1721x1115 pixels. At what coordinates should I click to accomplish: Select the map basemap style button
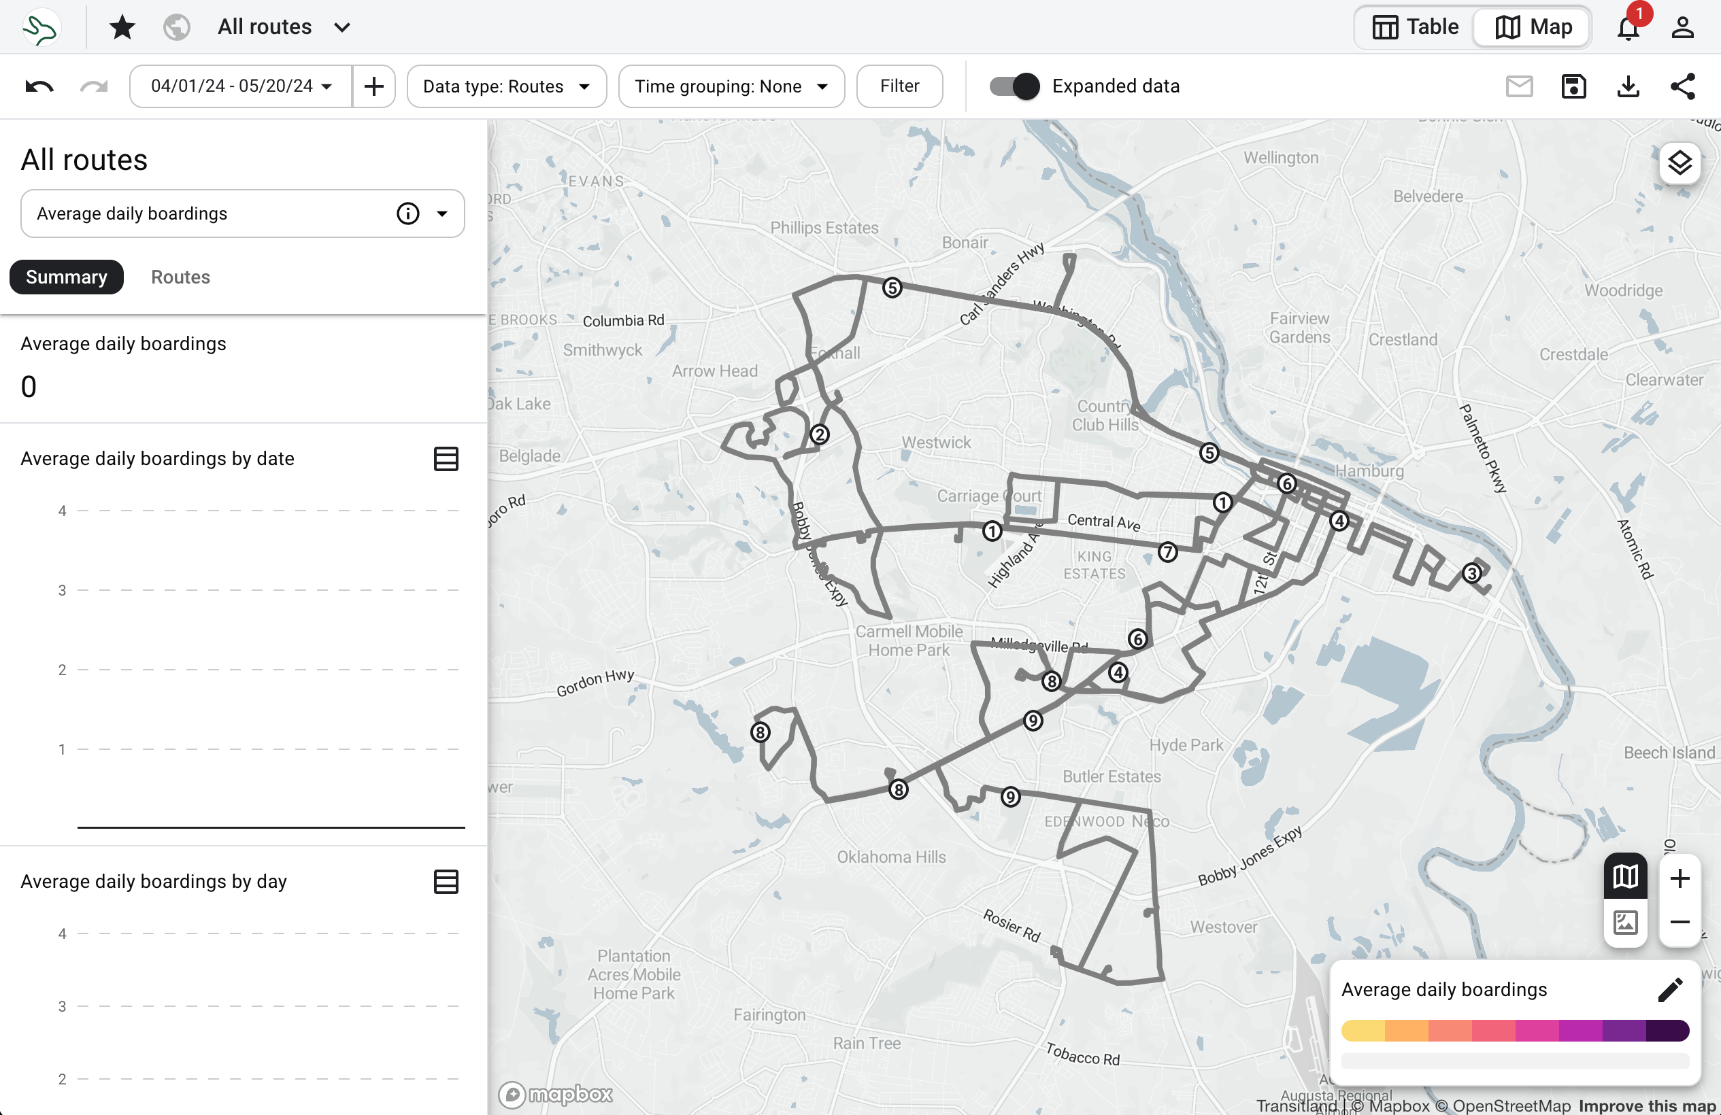(x=1625, y=877)
